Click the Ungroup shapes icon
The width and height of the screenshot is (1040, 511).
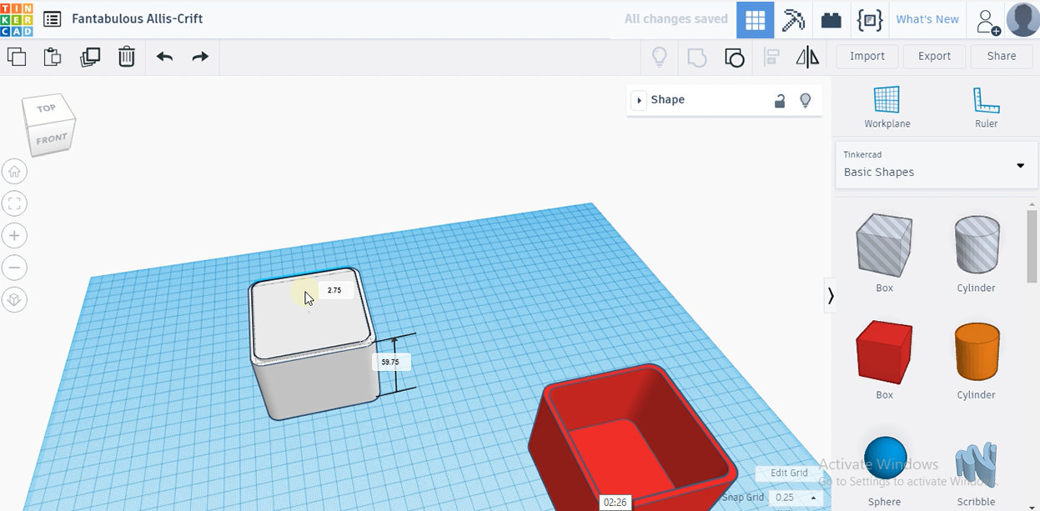click(x=734, y=57)
